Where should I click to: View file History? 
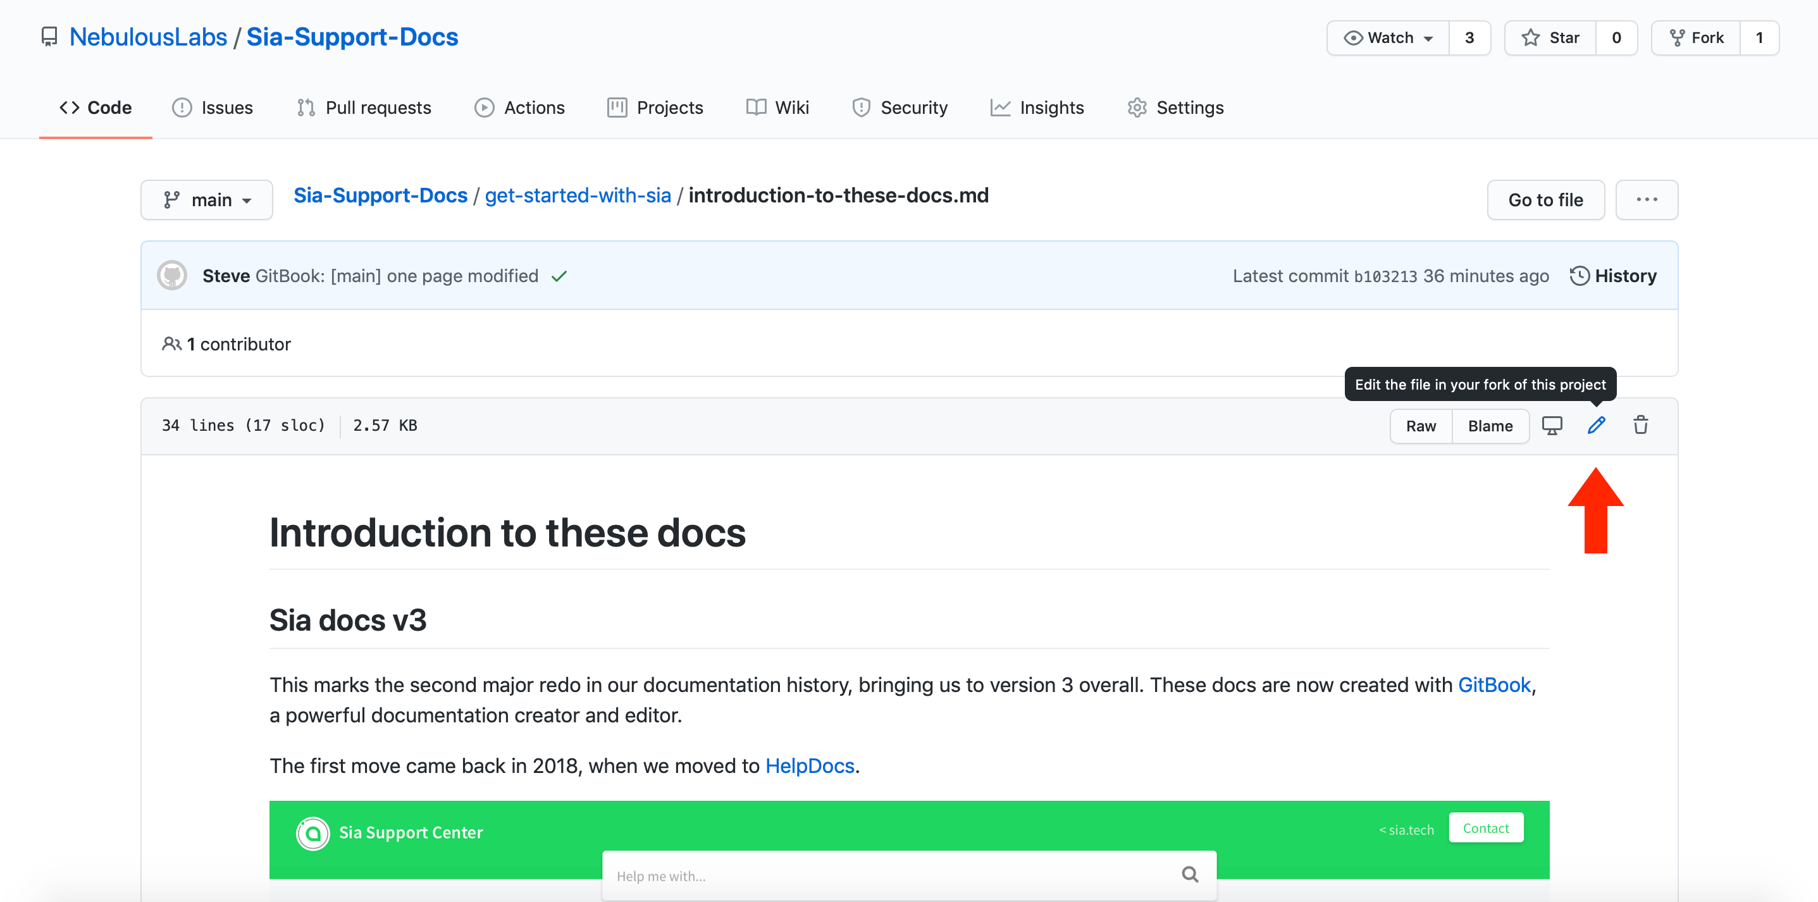coord(1613,276)
